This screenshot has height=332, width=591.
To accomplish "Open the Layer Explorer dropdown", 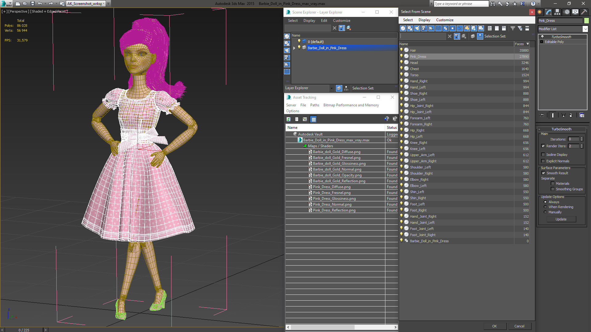I will (x=332, y=88).
